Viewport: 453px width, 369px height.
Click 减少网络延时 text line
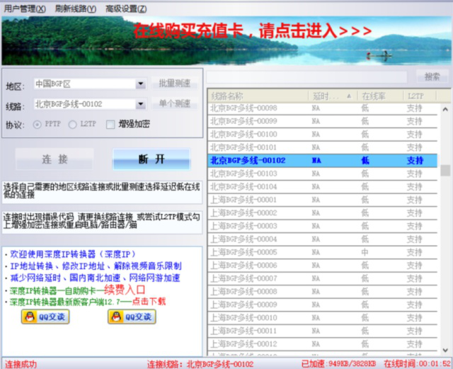click(x=95, y=278)
